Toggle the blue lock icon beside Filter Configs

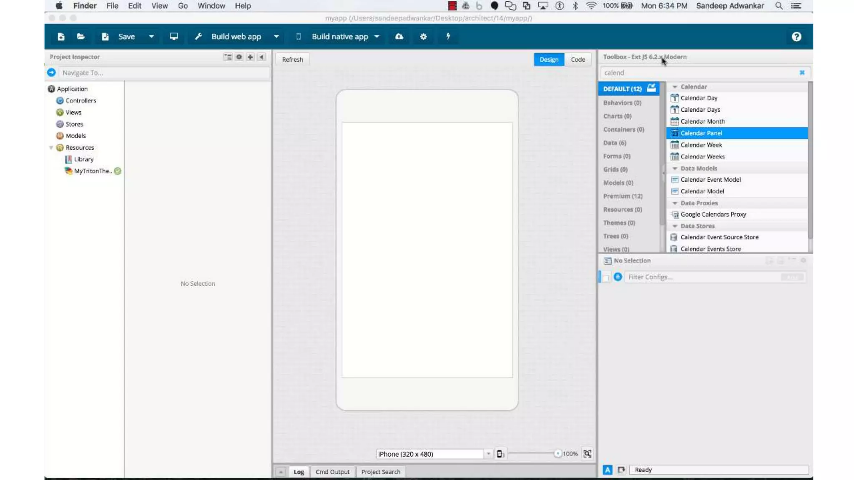(x=618, y=277)
